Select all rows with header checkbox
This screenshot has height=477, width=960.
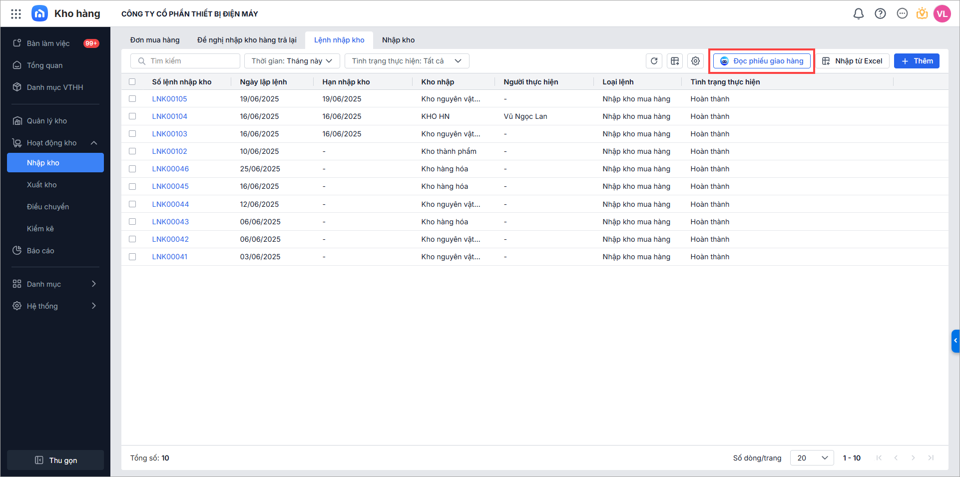(132, 82)
